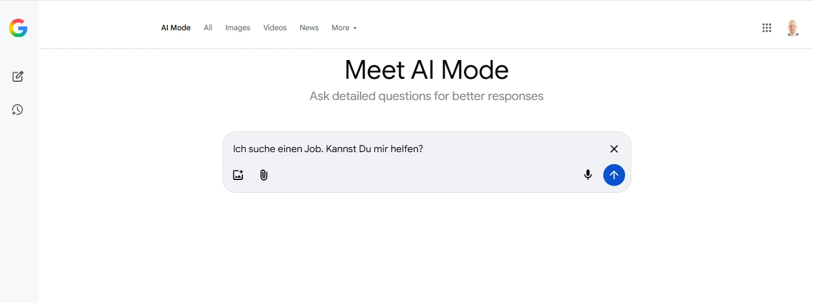Image resolution: width=813 pixels, height=303 pixels.
Task: Attach a file with the paperclip
Action: (264, 175)
